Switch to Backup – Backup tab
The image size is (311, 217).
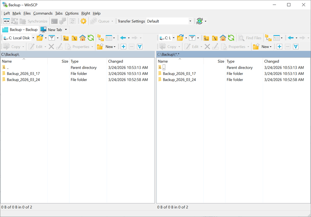(20, 30)
